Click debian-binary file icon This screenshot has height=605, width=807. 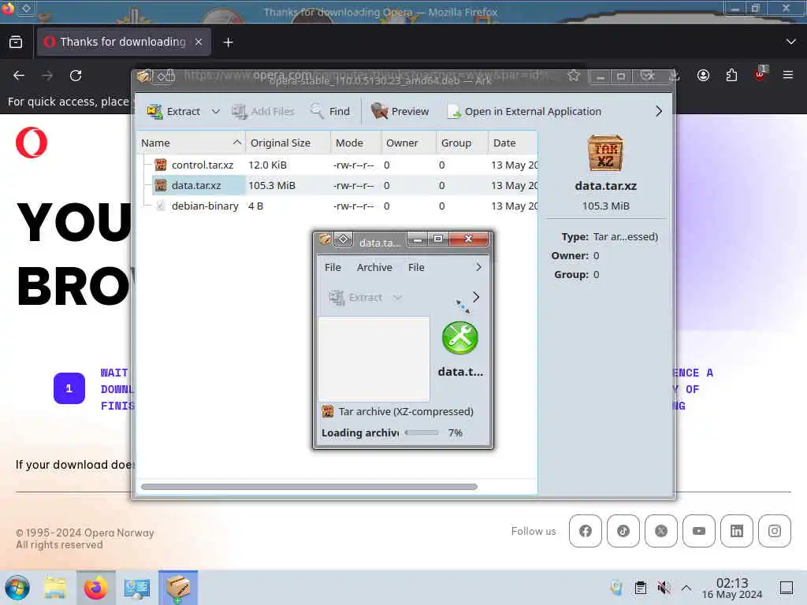click(161, 206)
